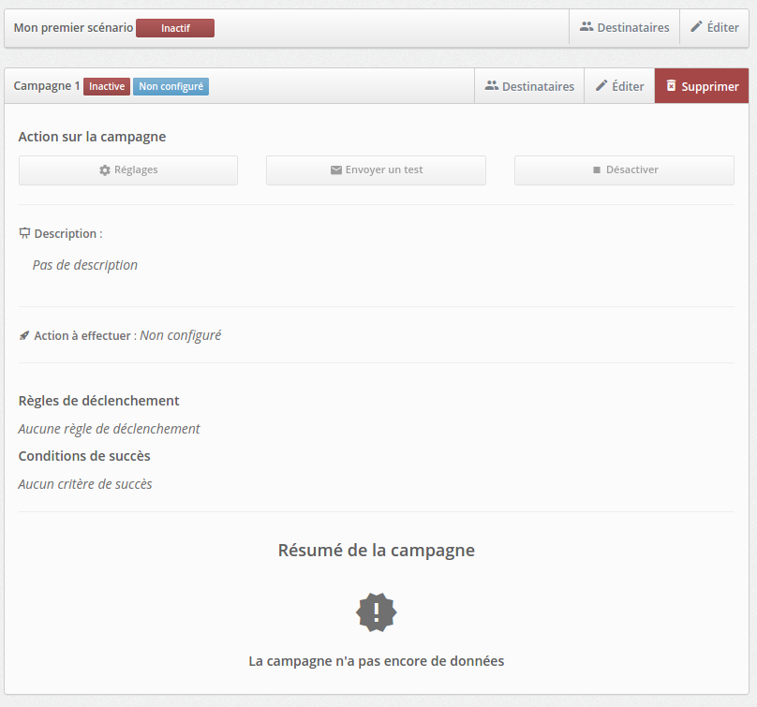Image resolution: width=757 pixels, height=707 pixels.
Task: Select the Aucune règle de déclenchement text
Action: (110, 429)
